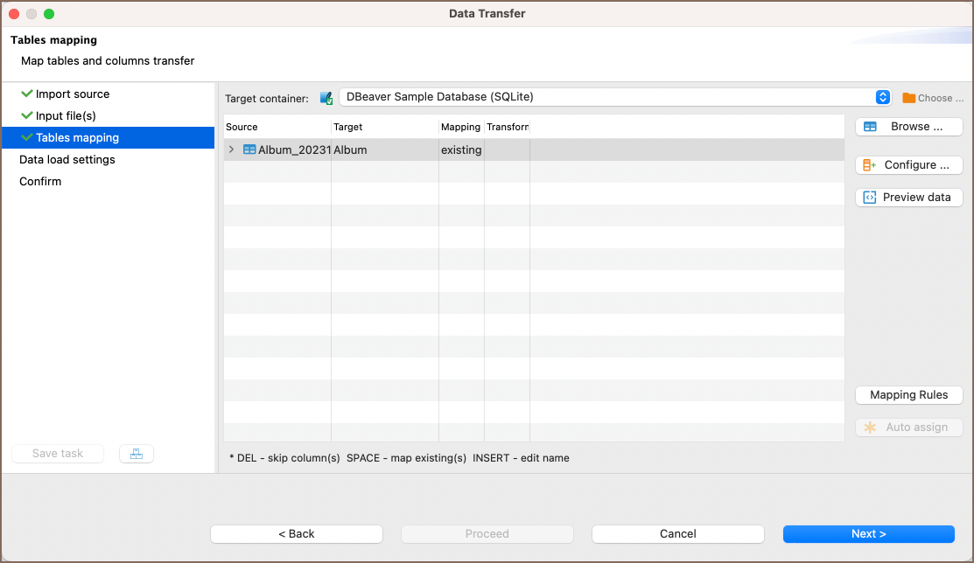Click the orange folder Choose icon
Image resolution: width=974 pixels, height=563 pixels.
pyautogui.click(x=908, y=98)
